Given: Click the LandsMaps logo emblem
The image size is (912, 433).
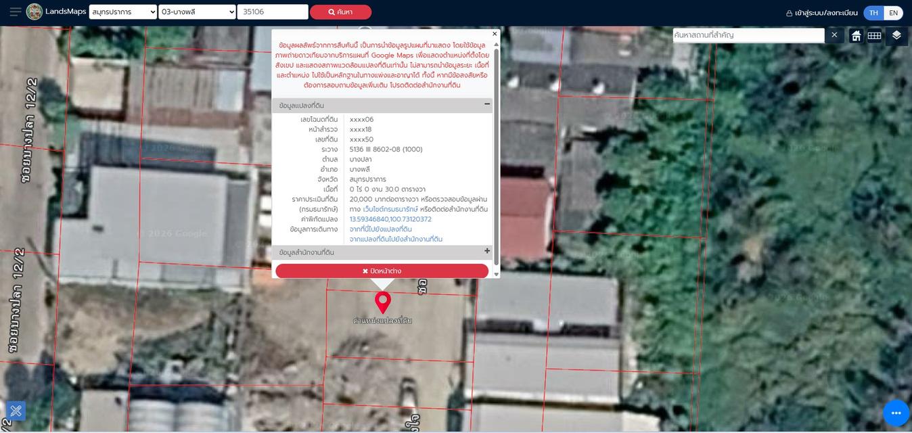Looking at the screenshot, I should coord(35,12).
